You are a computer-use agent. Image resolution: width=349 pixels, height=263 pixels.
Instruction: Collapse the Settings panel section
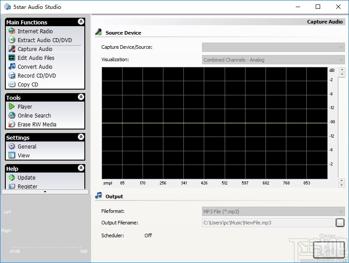click(81, 137)
